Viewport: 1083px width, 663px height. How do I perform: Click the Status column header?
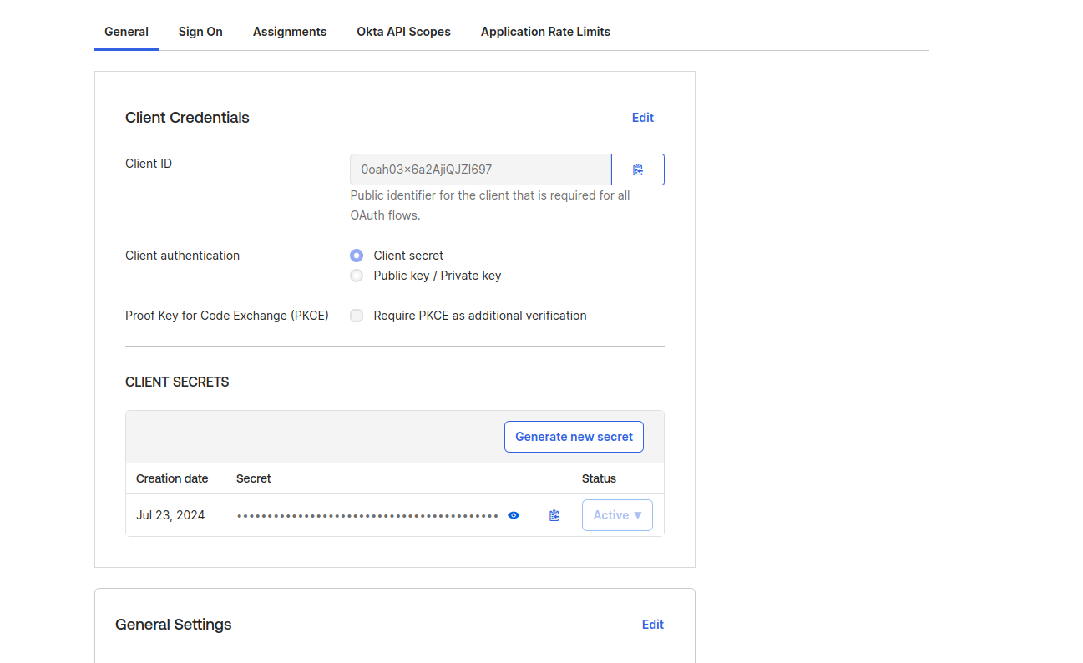click(599, 478)
